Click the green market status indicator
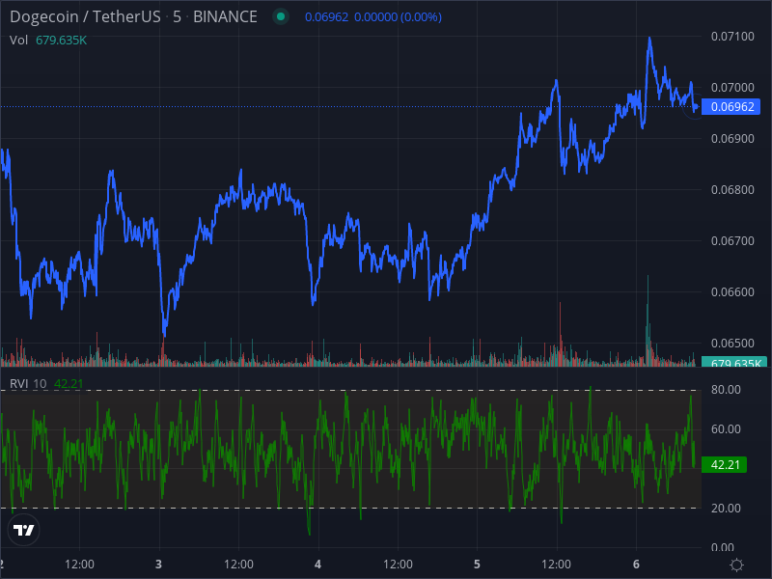Screen dimensions: 772x579 (281, 16)
